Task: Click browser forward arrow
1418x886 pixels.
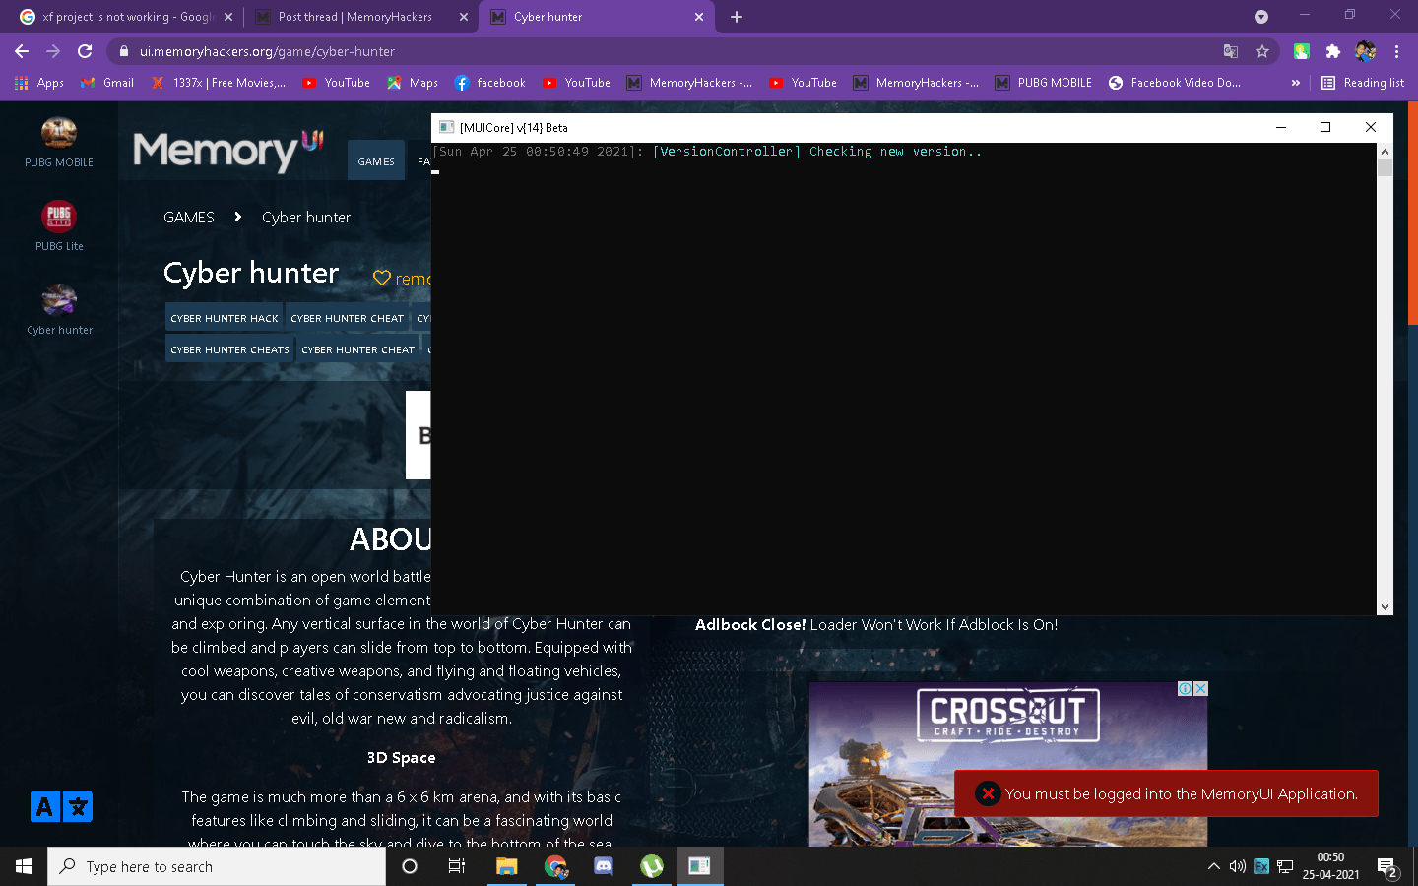Action: tap(53, 51)
